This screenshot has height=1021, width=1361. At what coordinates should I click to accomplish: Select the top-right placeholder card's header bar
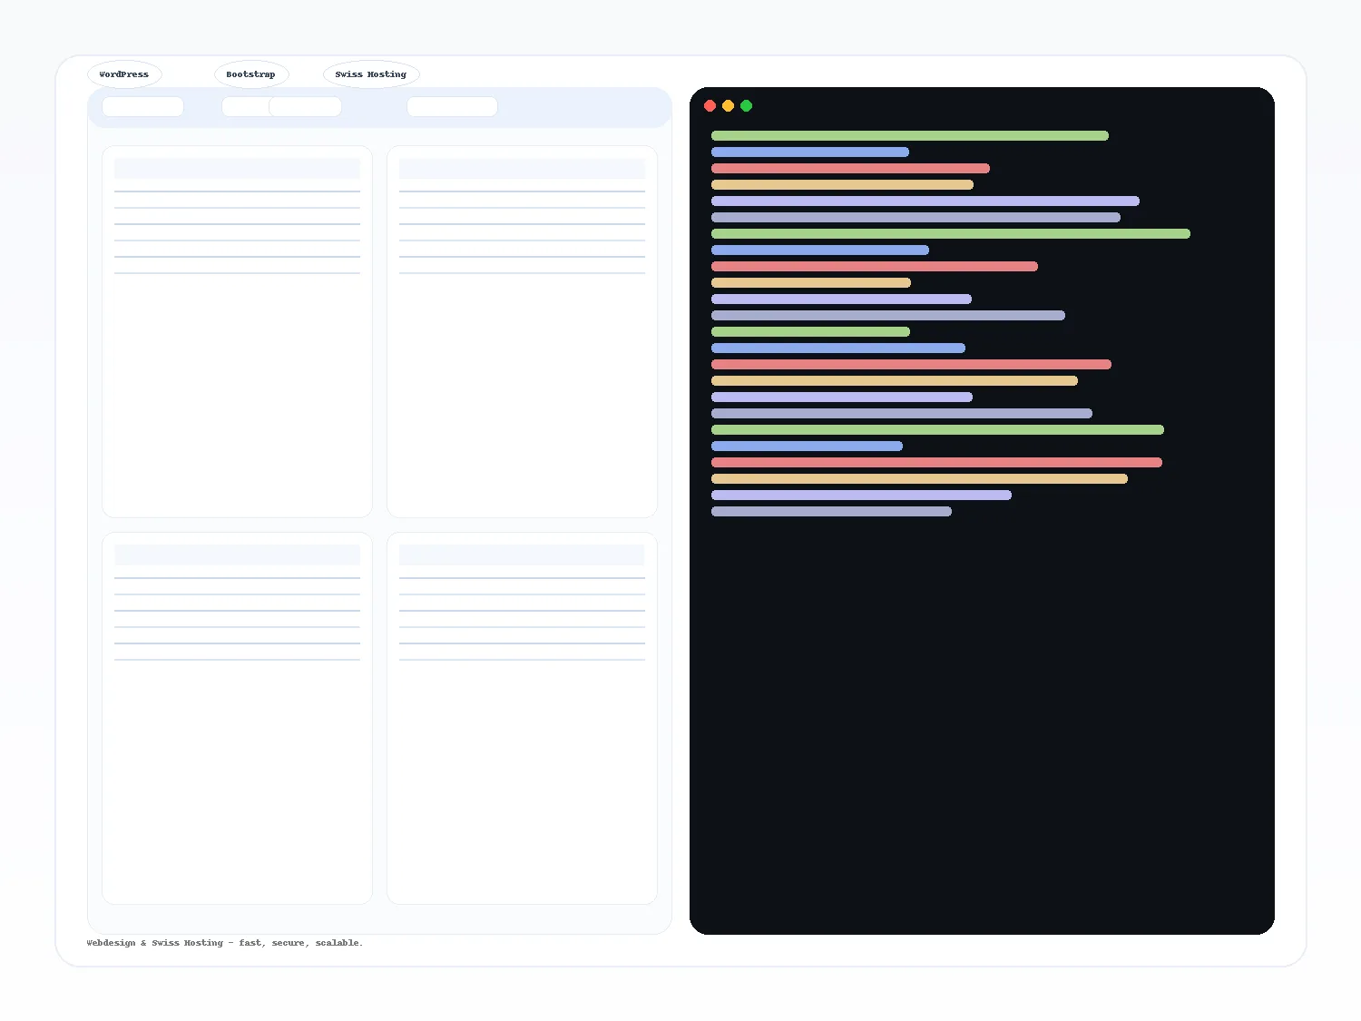click(522, 168)
